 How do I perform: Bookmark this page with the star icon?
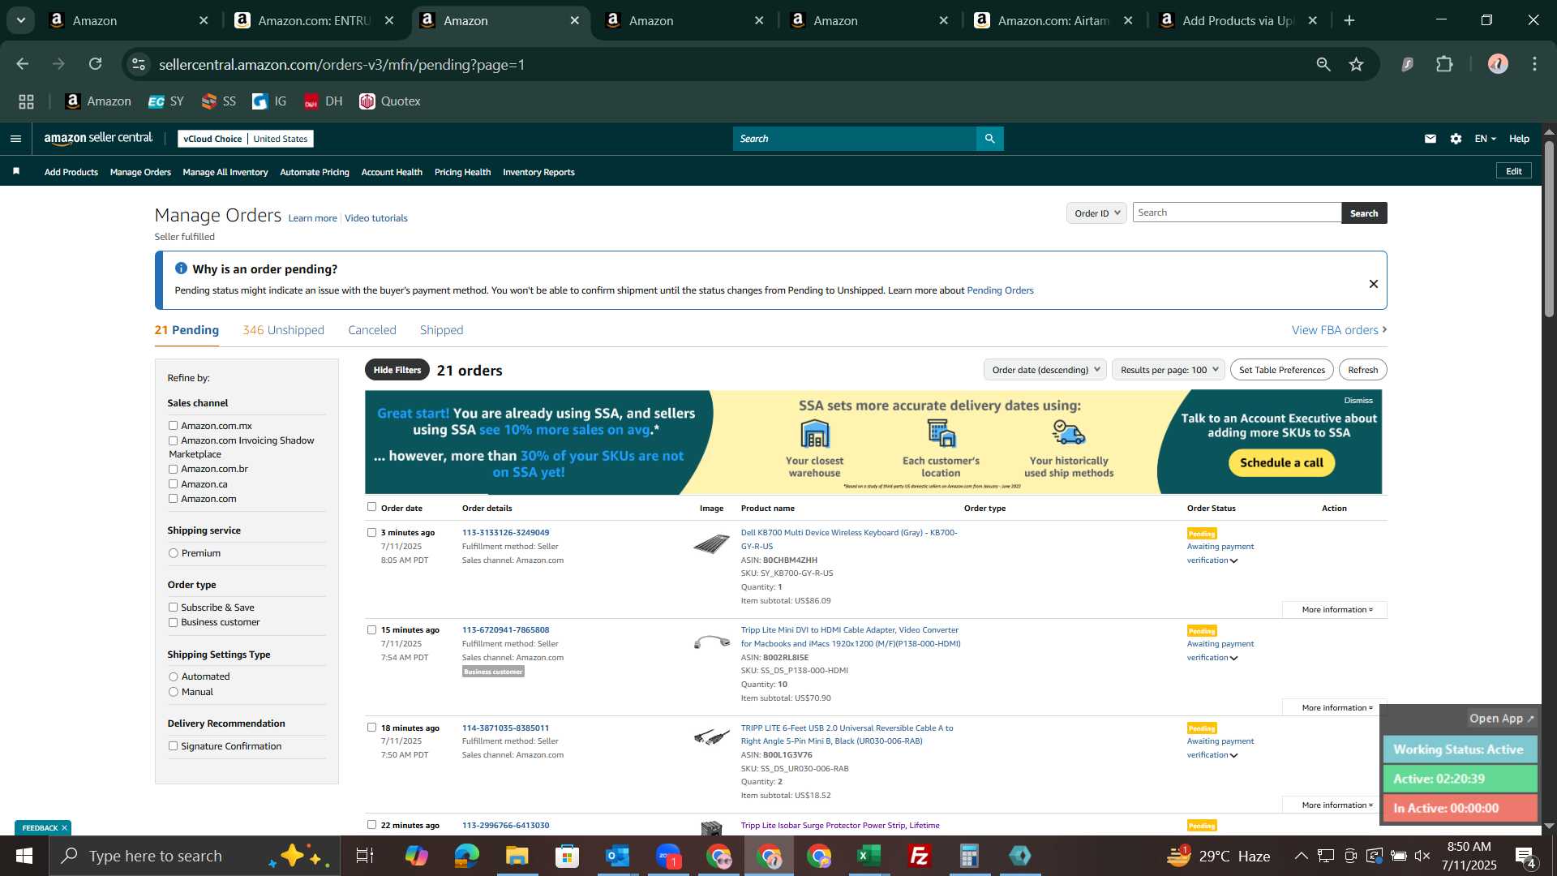pos(1356,64)
